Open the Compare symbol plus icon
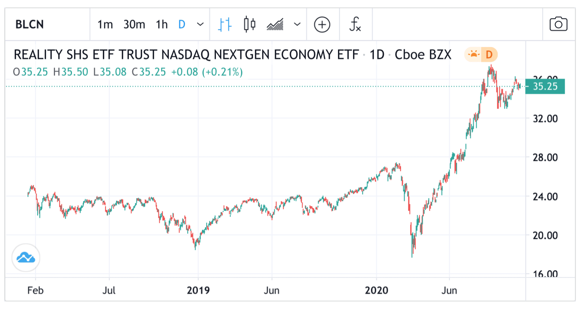Screen dimensions: 584x309 pyautogui.click(x=323, y=24)
